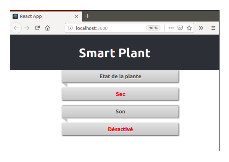Image resolution: width=229 pixels, height=162 pixels.
Task: Click the Etat de la plante bar
Action: (x=120, y=76)
